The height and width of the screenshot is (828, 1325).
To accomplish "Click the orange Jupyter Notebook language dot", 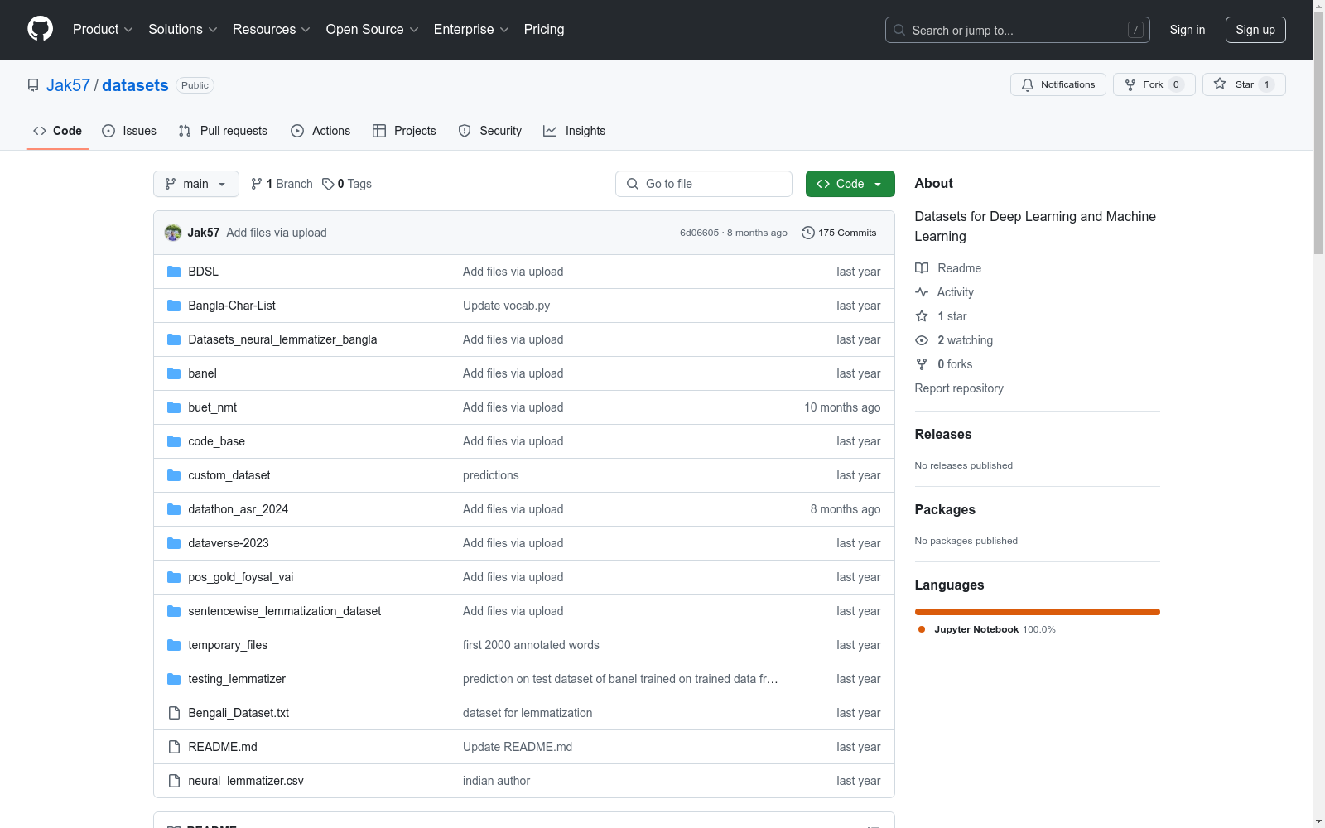I will (922, 629).
